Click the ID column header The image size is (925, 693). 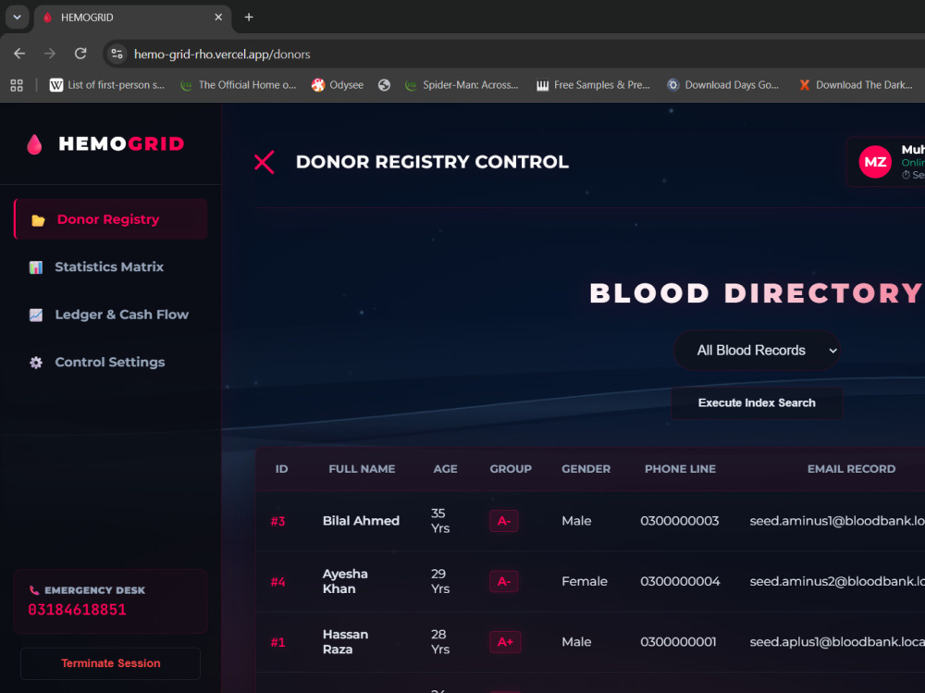click(x=281, y=469)
